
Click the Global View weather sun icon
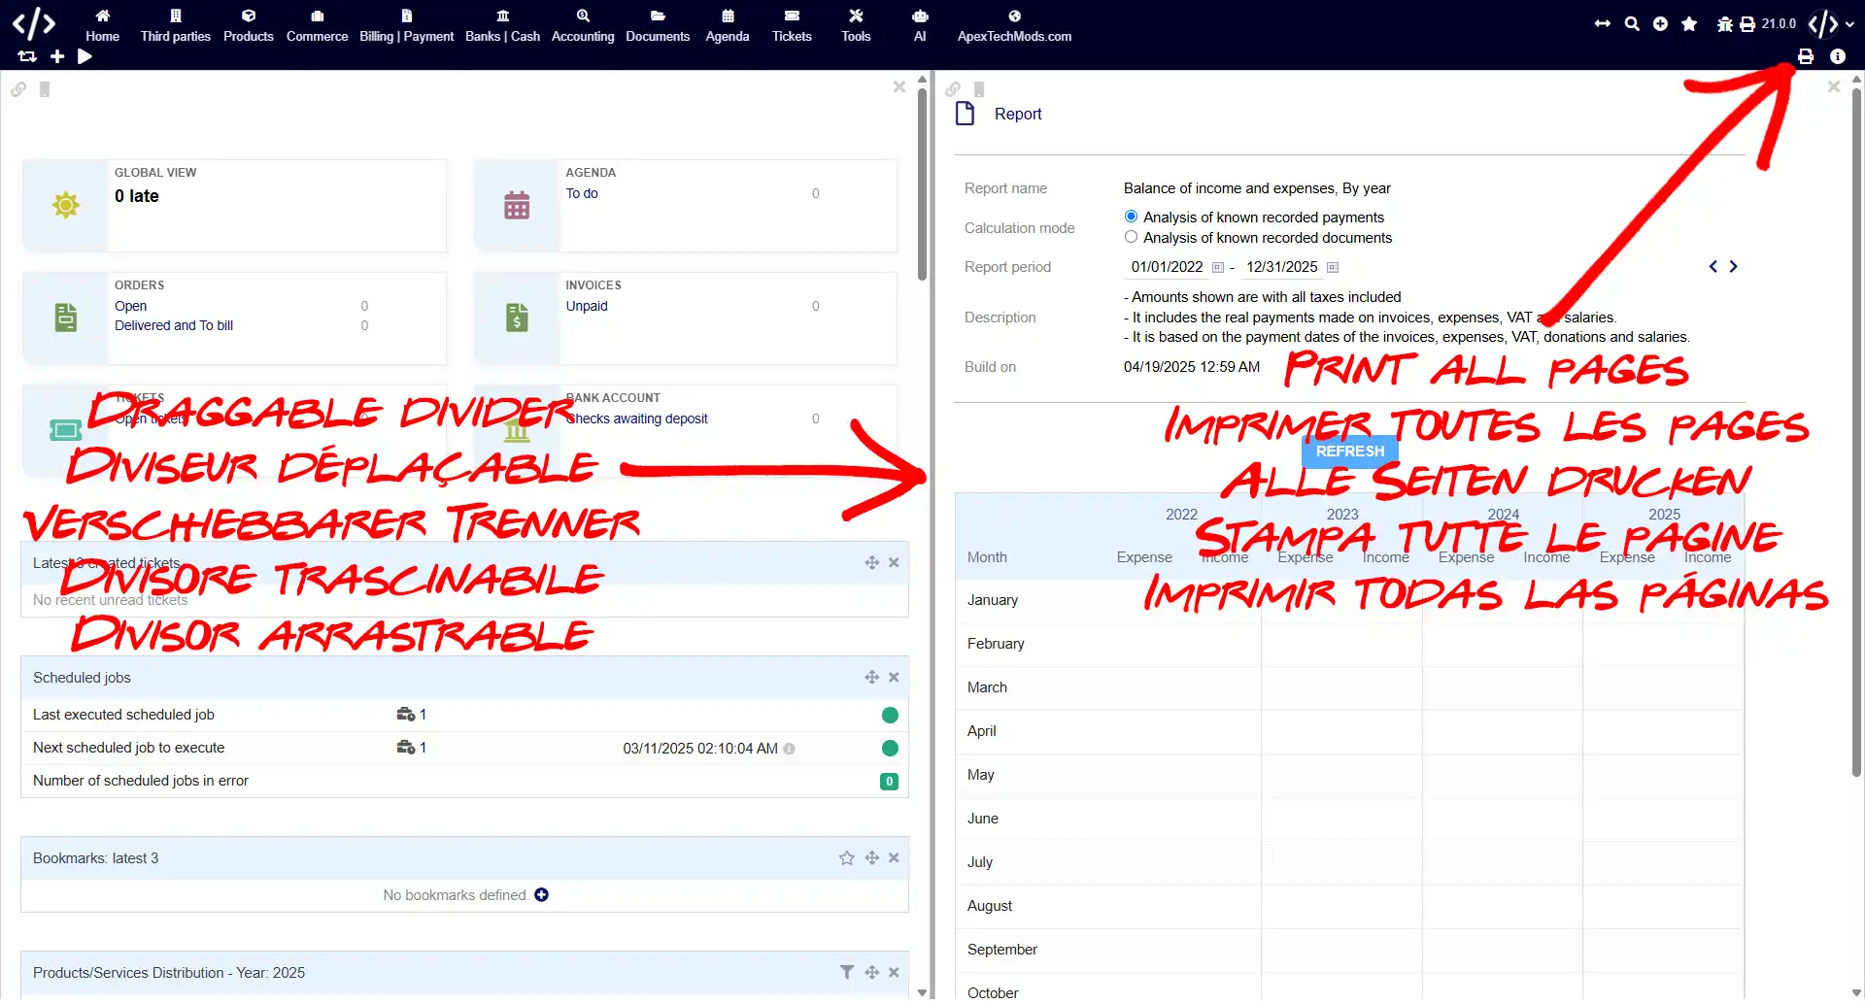click(66, 205)
